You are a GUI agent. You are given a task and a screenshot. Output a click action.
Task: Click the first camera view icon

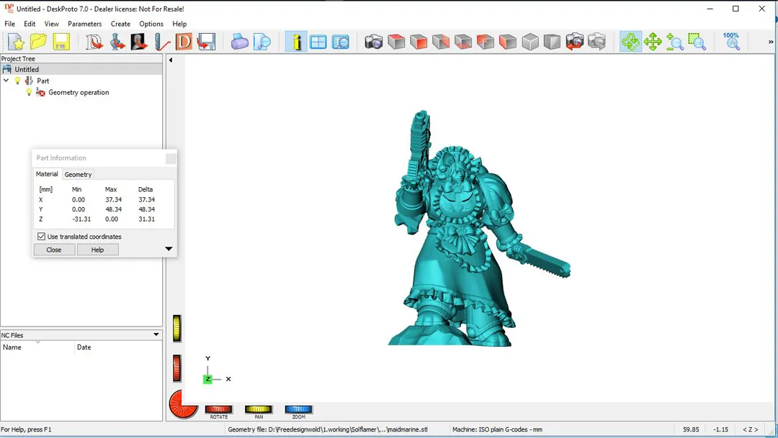point(374,42)
